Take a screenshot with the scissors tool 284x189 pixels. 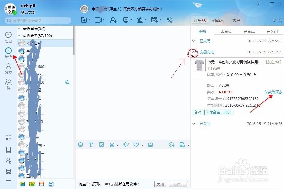pyautogui.click(x=112, y=144)
